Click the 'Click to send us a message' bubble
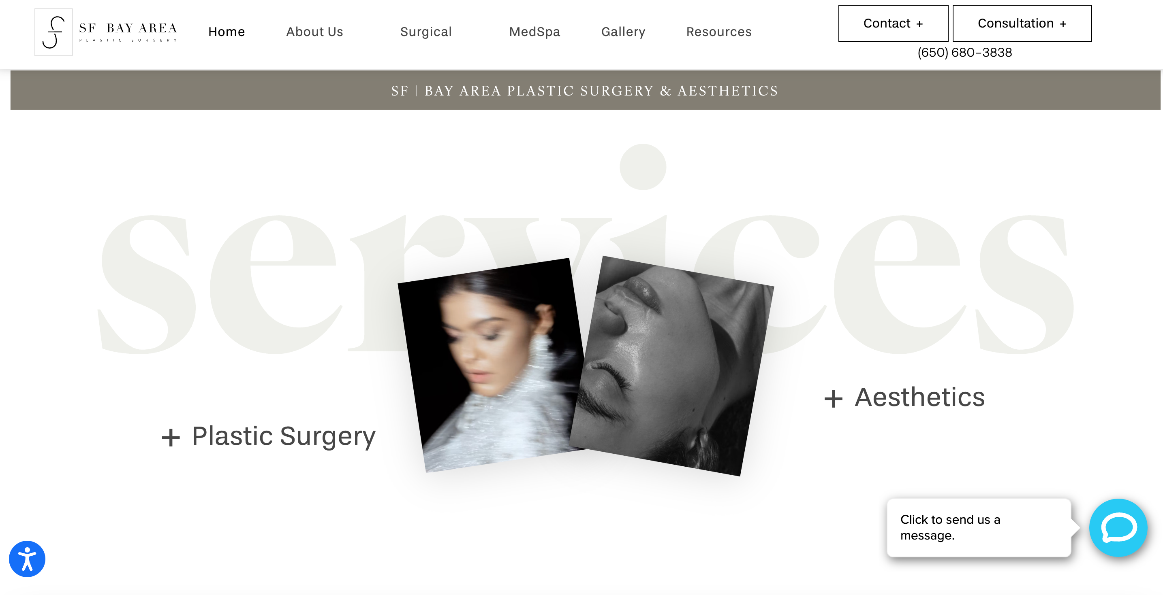This screenshot has width=1163, height=595. [979, 527]
